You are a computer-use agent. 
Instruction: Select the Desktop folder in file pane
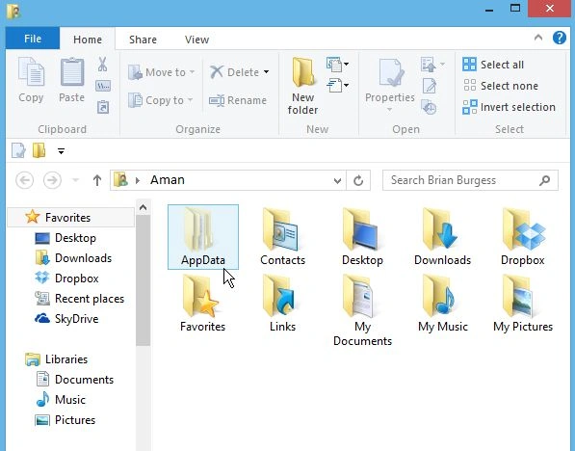[362, 237]
